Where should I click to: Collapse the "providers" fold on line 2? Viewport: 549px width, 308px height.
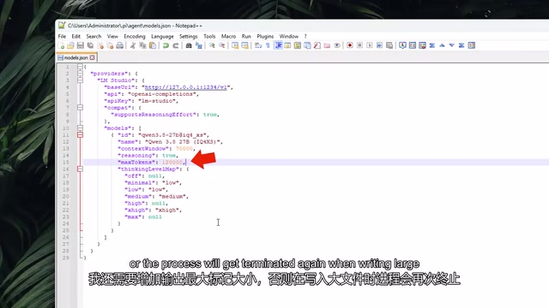pyautogui.click(x=80, y=74)
